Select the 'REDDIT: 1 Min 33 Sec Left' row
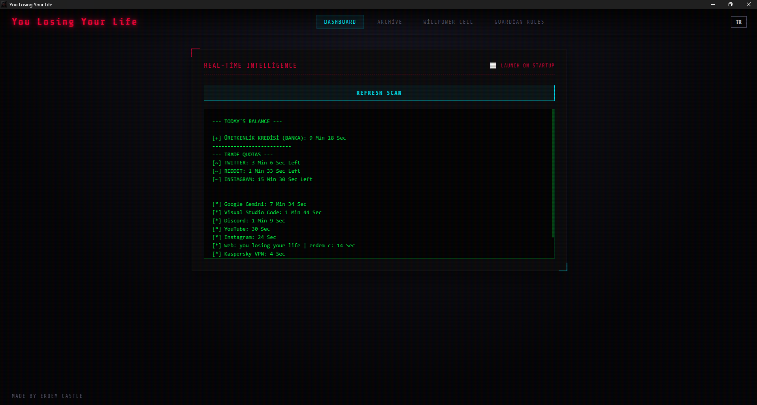Viewport: 757px width, 405px height. click(x=256, y=171)
